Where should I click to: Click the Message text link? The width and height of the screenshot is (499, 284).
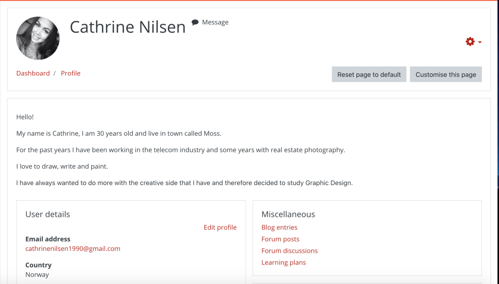215,22
